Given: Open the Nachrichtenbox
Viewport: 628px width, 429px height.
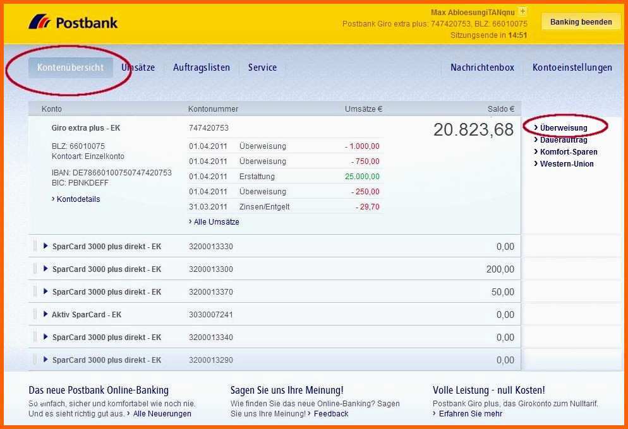Looking at the screenshot, I should click(x=482, y=68).
